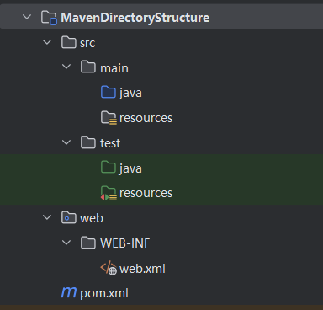This screenshot has width=323, height=310.
Task: Click the resources folder icon under main
Action: [109, 118]
